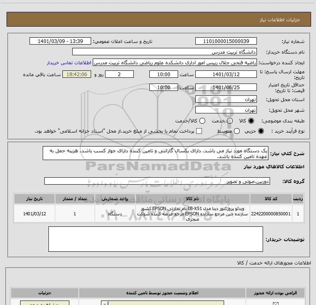Click the price validity date 1401/06/25 field

point(226,88)
